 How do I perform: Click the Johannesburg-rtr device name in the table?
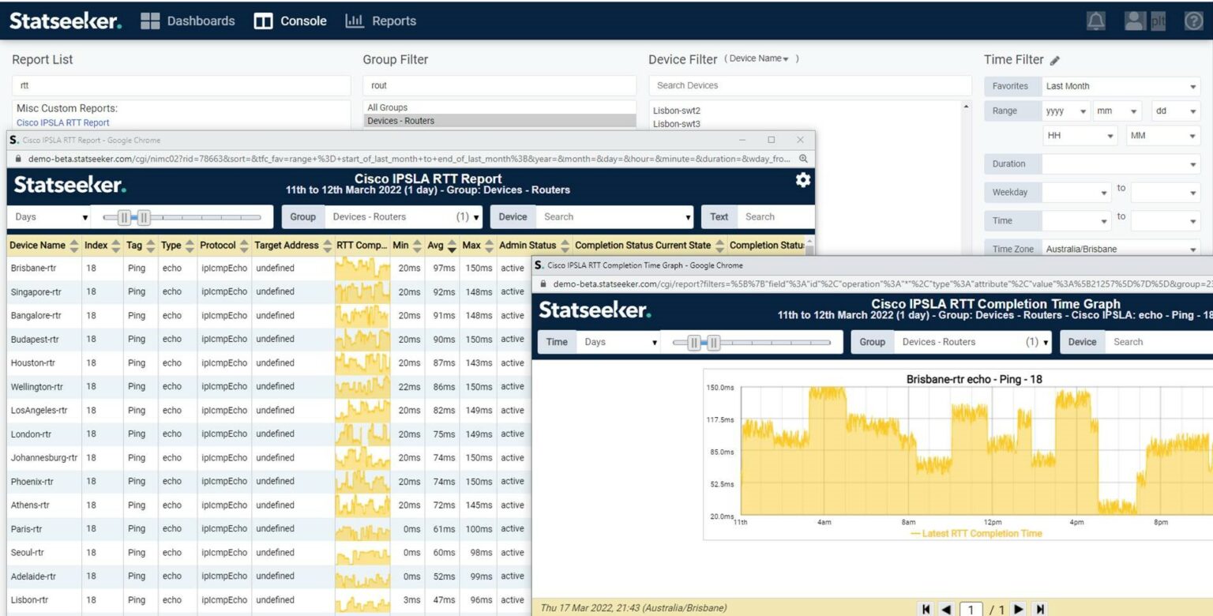point(44,458)
